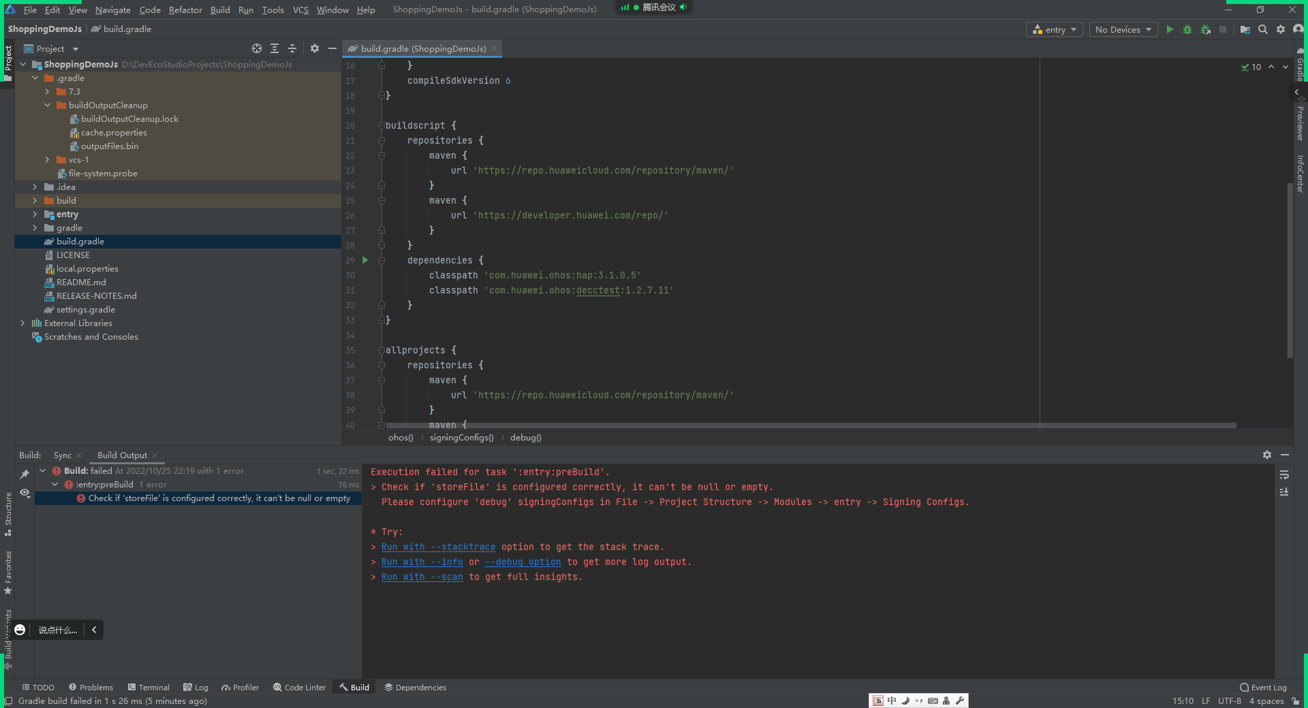Toggle Gradle side tool window

1301,65
